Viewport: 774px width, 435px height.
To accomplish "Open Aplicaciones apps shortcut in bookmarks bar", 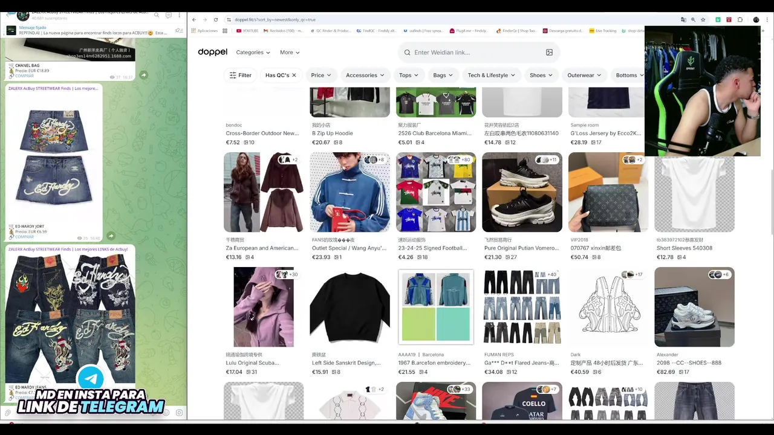I will pos(204,30).
